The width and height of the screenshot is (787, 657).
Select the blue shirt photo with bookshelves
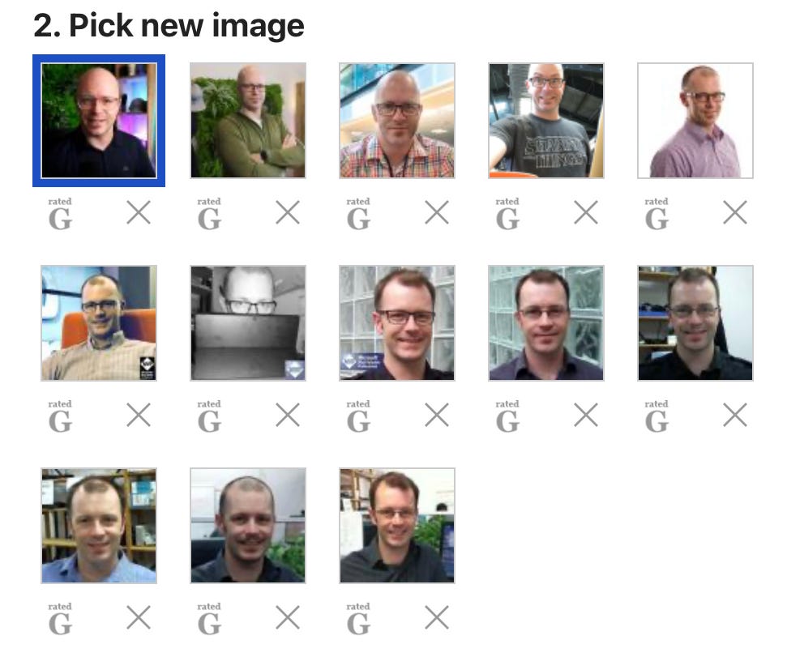[x=99, y=526]
